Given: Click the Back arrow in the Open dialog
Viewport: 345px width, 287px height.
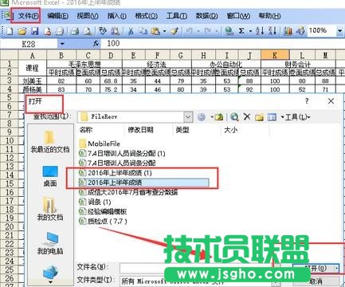Looking at the screenshot, I should (202, 117).
